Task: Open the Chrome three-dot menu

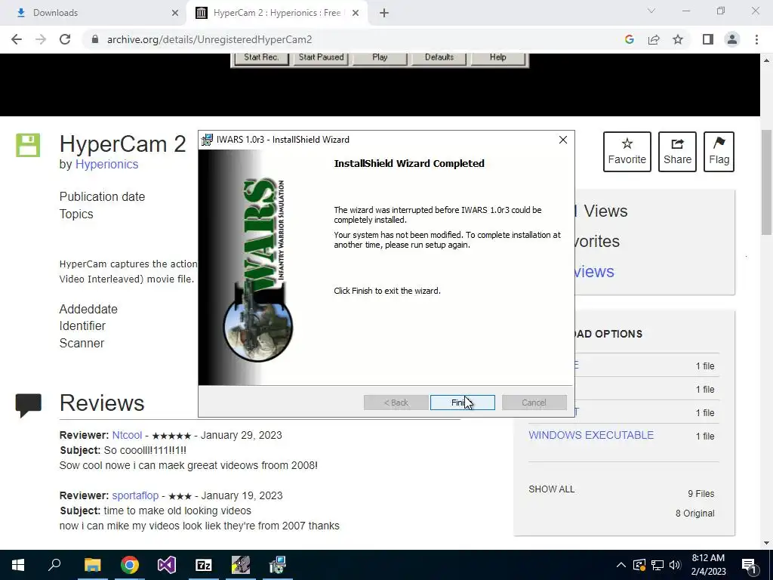Action: (756, 39)
